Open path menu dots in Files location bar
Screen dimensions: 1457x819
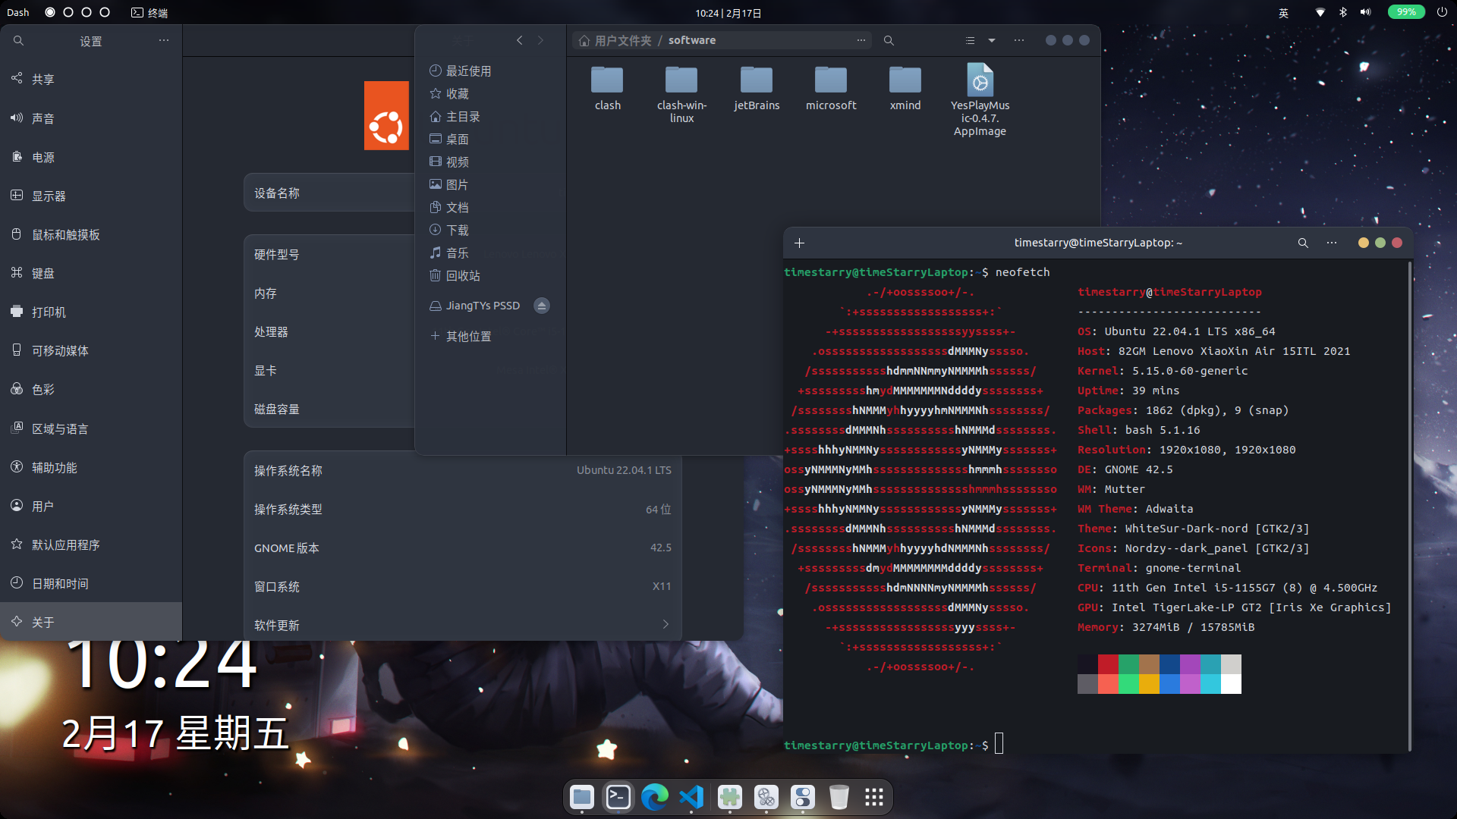861,40
